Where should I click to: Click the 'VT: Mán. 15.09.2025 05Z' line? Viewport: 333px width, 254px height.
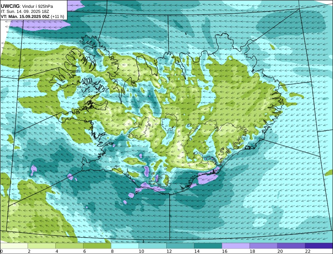click(x=25, y=16)
